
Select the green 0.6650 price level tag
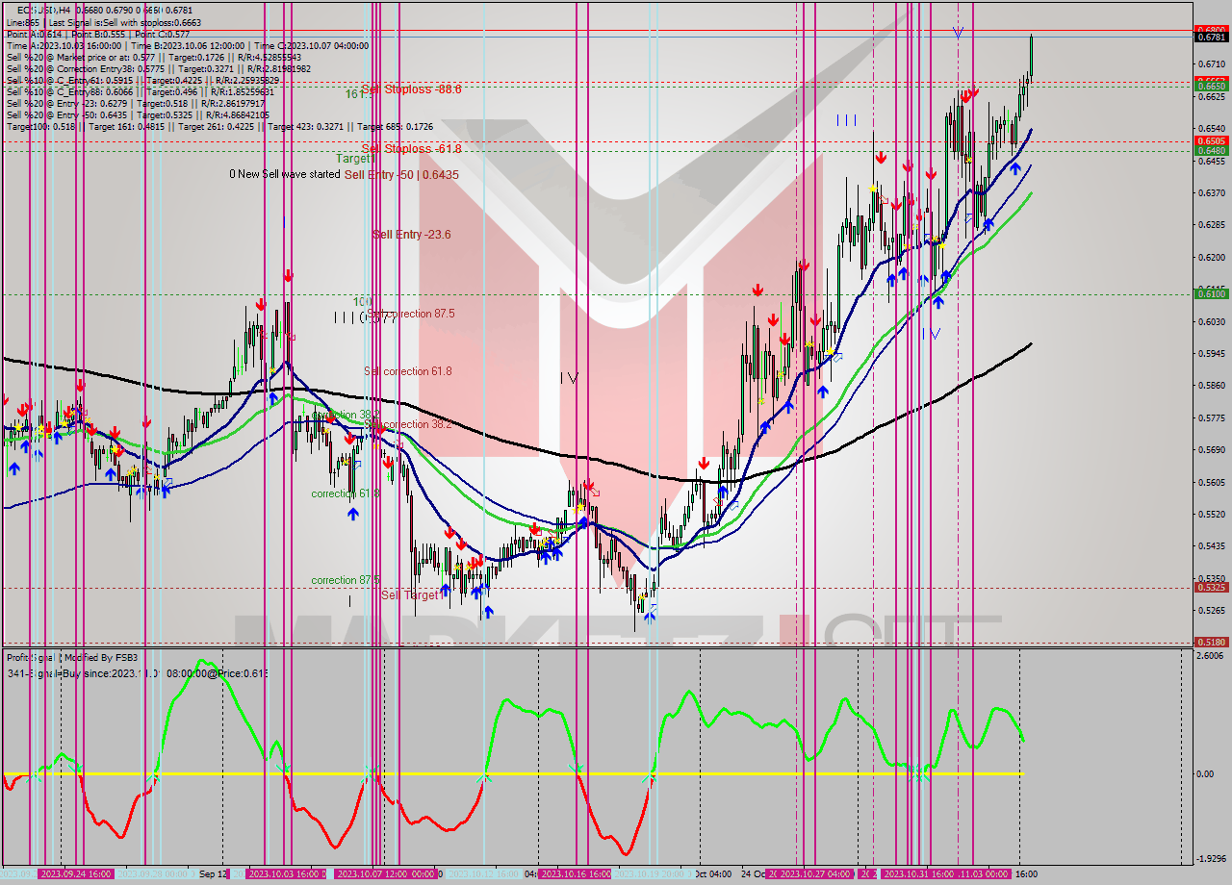tap(1210, 86)
